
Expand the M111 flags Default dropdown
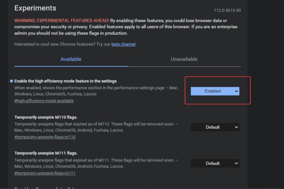(x=215, y=163)
